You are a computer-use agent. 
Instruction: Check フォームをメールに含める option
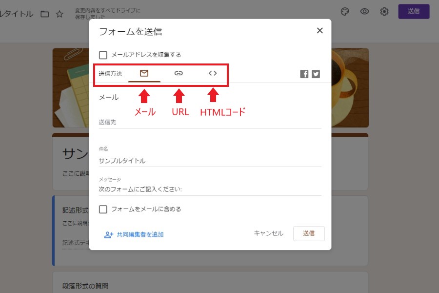coord(103,209)
